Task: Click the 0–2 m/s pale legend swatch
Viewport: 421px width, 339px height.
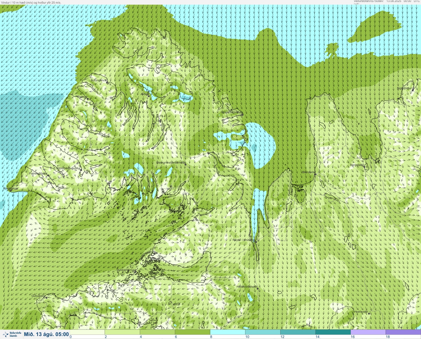Action: [87, 332]
